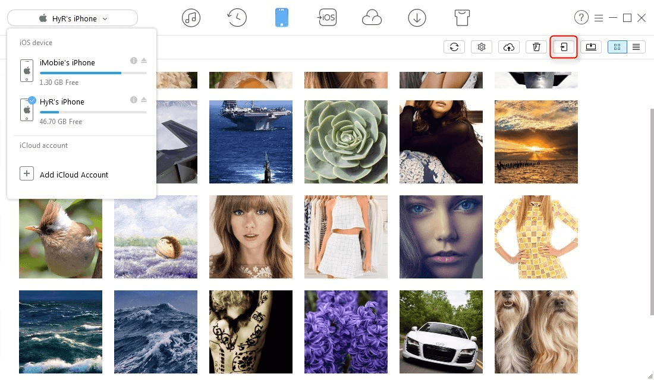This screenshot has height=380, width=654.
Task: Delete selected photos with trash button
Action: click(x=536, y=47)
